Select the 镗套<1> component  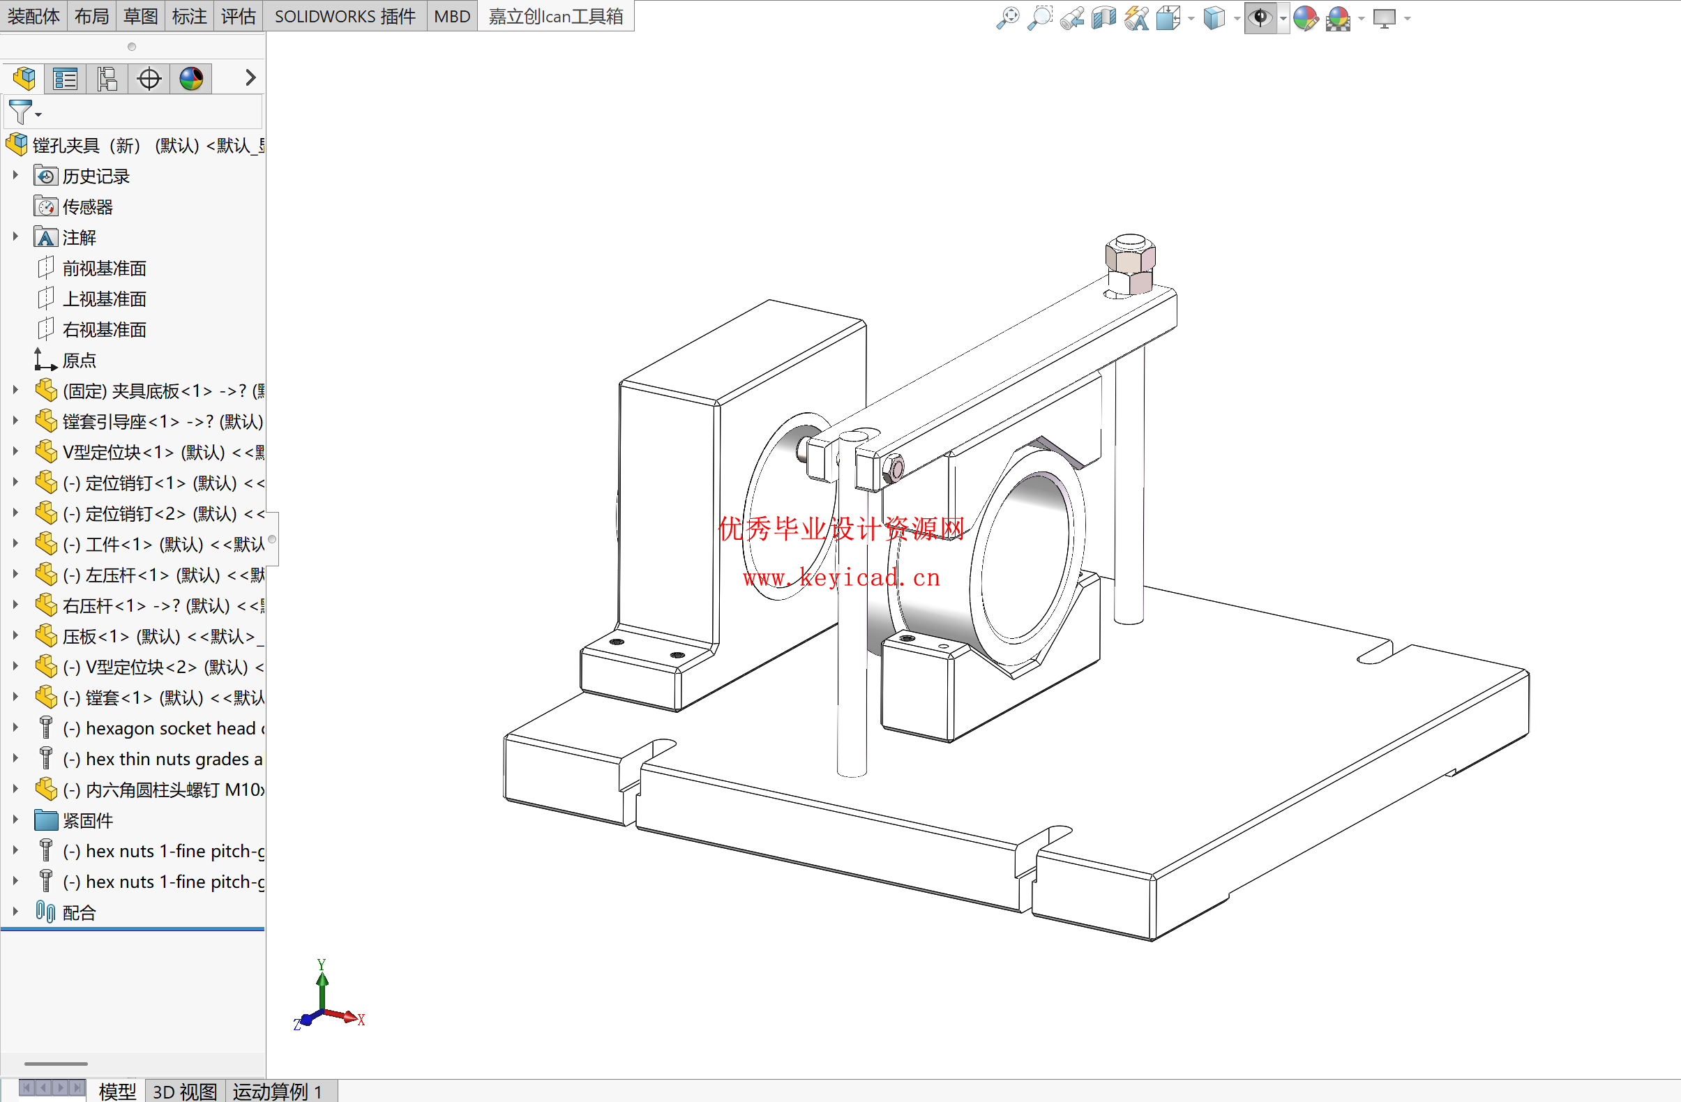149,698
